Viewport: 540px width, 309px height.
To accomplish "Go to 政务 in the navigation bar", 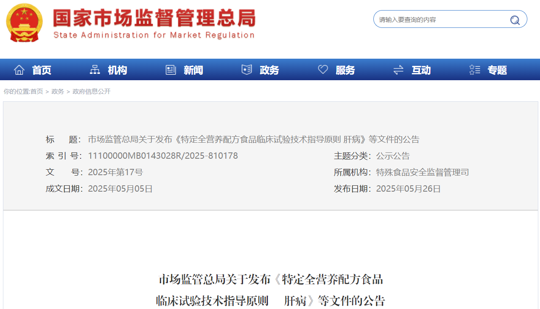I will point(269,70).
